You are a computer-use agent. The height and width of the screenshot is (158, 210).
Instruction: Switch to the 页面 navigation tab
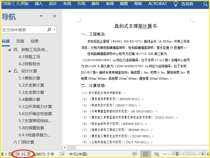click(20, 41)
